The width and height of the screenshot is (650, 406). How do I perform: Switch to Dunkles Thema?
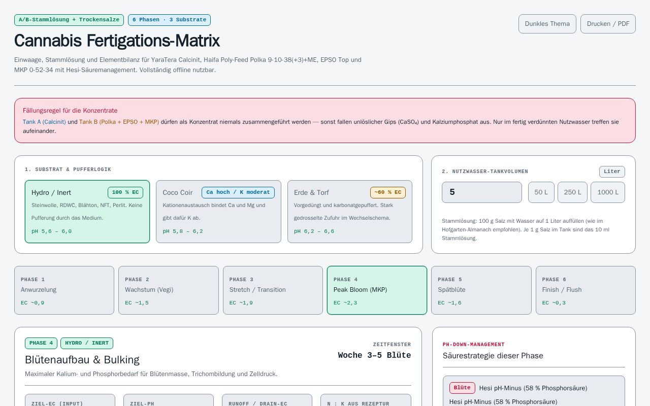pos(547,24)
